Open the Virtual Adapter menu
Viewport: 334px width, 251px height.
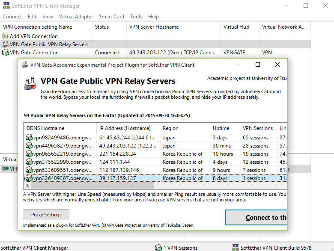[76, 17]
